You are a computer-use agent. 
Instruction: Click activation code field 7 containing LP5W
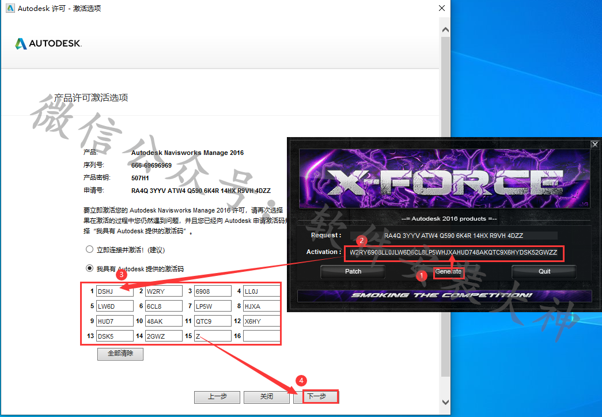coord(213,306)
